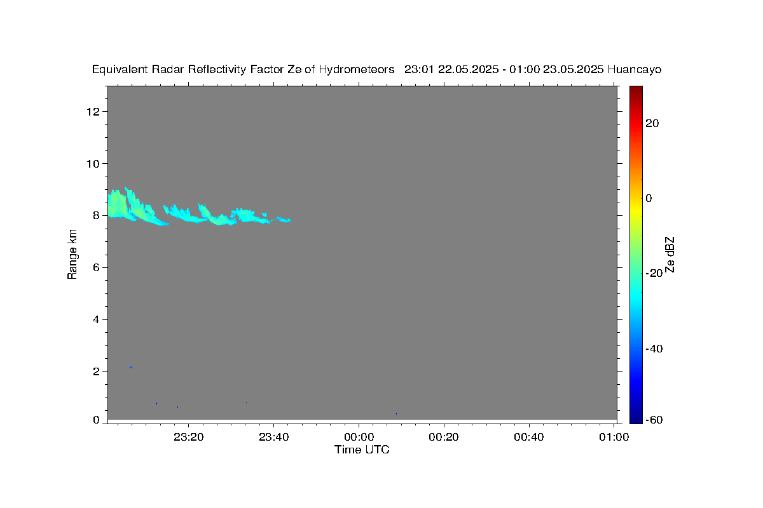Click the 00:00 time tick label
Image resolution: width=763 pixels, height=508 pixels.
(x=359, y=437)
